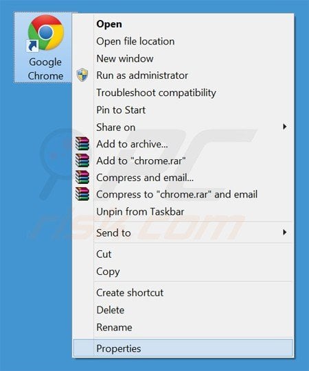The height and width of the screenshot is (371, 309).
Task: Click the WinRAR icon next to Add to archive...
Action: (82, 144)
